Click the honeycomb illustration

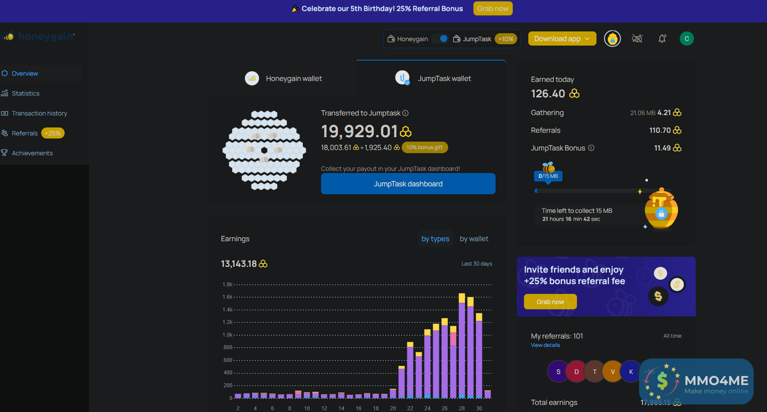pos(264,150)
